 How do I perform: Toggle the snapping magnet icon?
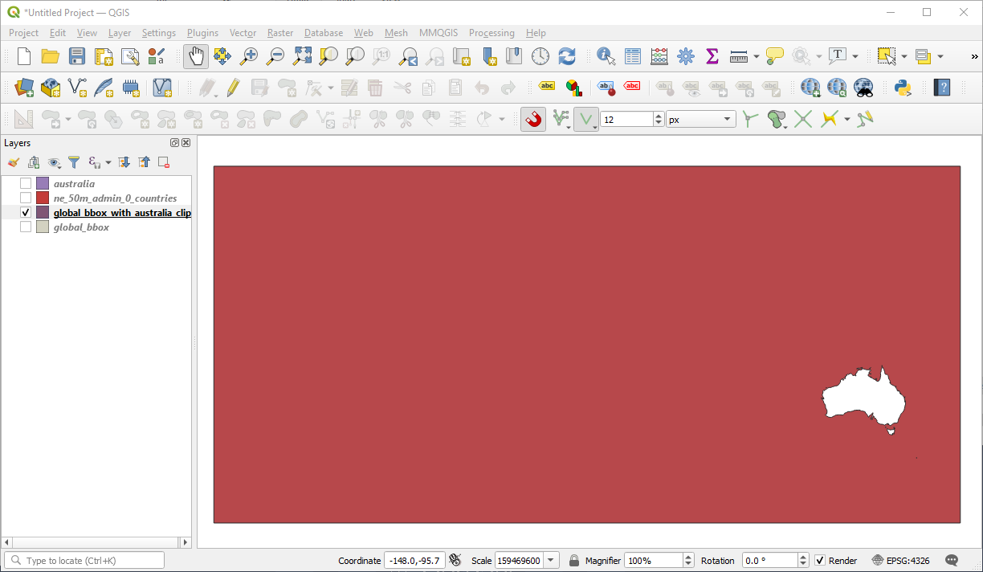coord(533,120)
